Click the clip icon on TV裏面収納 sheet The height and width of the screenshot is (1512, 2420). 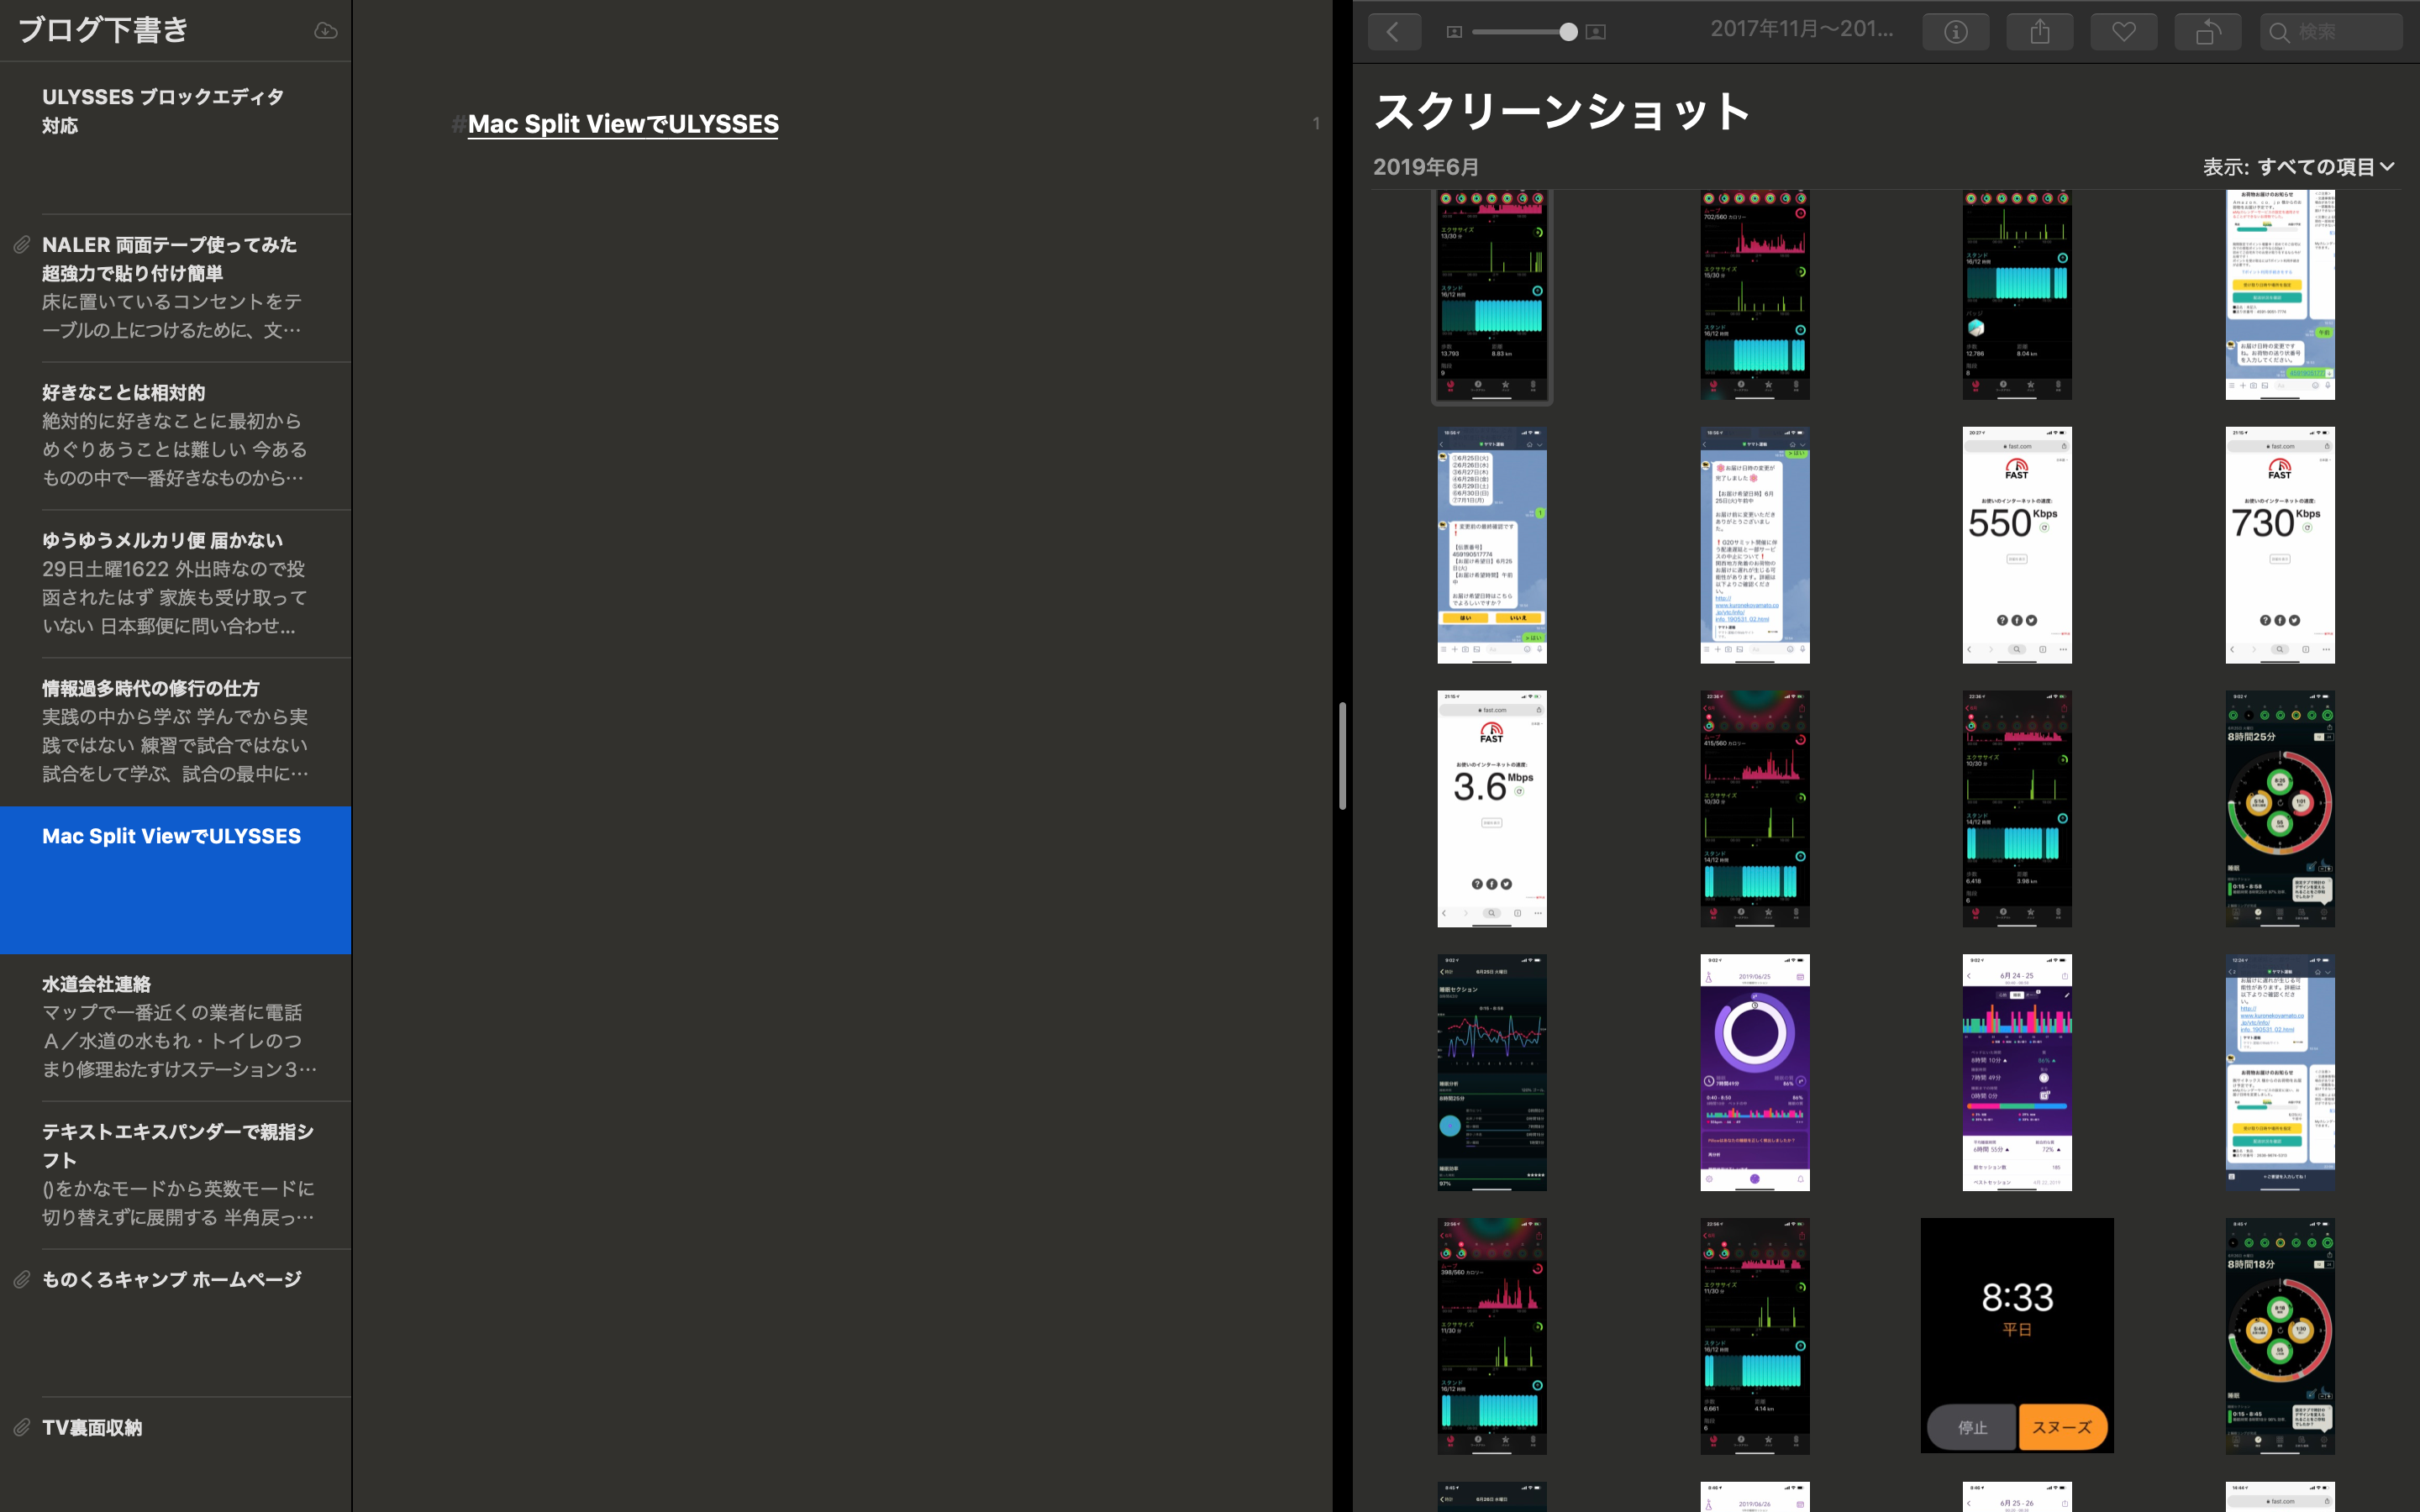[21, 1428]
